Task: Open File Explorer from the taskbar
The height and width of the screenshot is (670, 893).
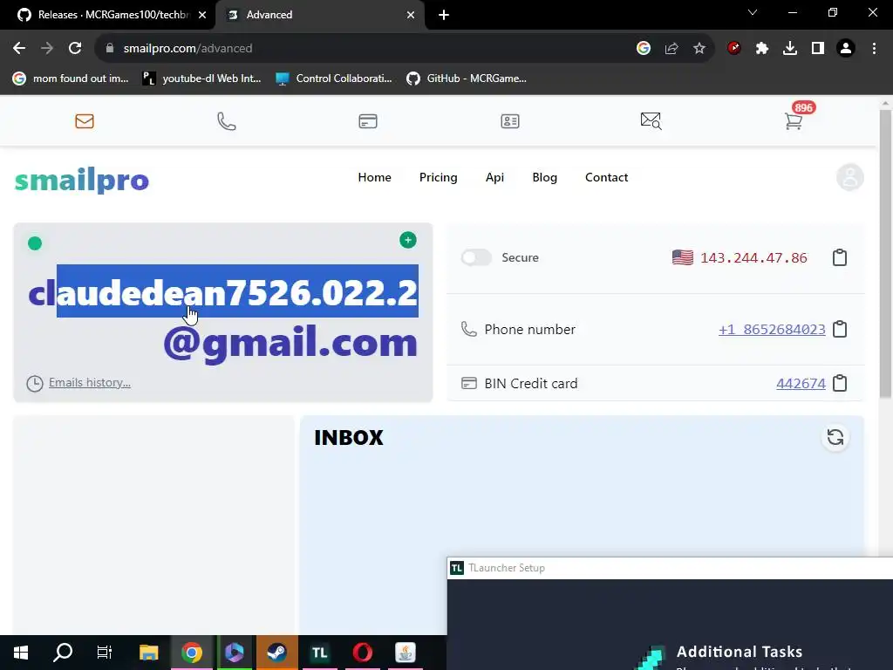Action: [x=148, y=653]
